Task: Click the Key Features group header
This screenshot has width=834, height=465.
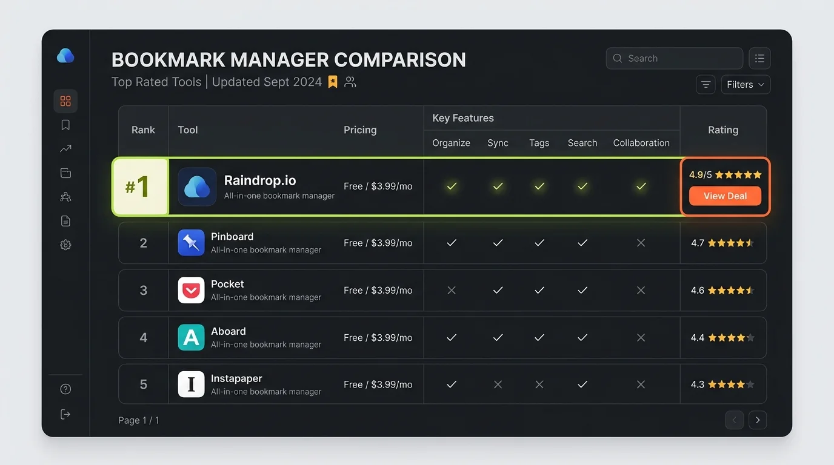Action: tap(463, 118)
